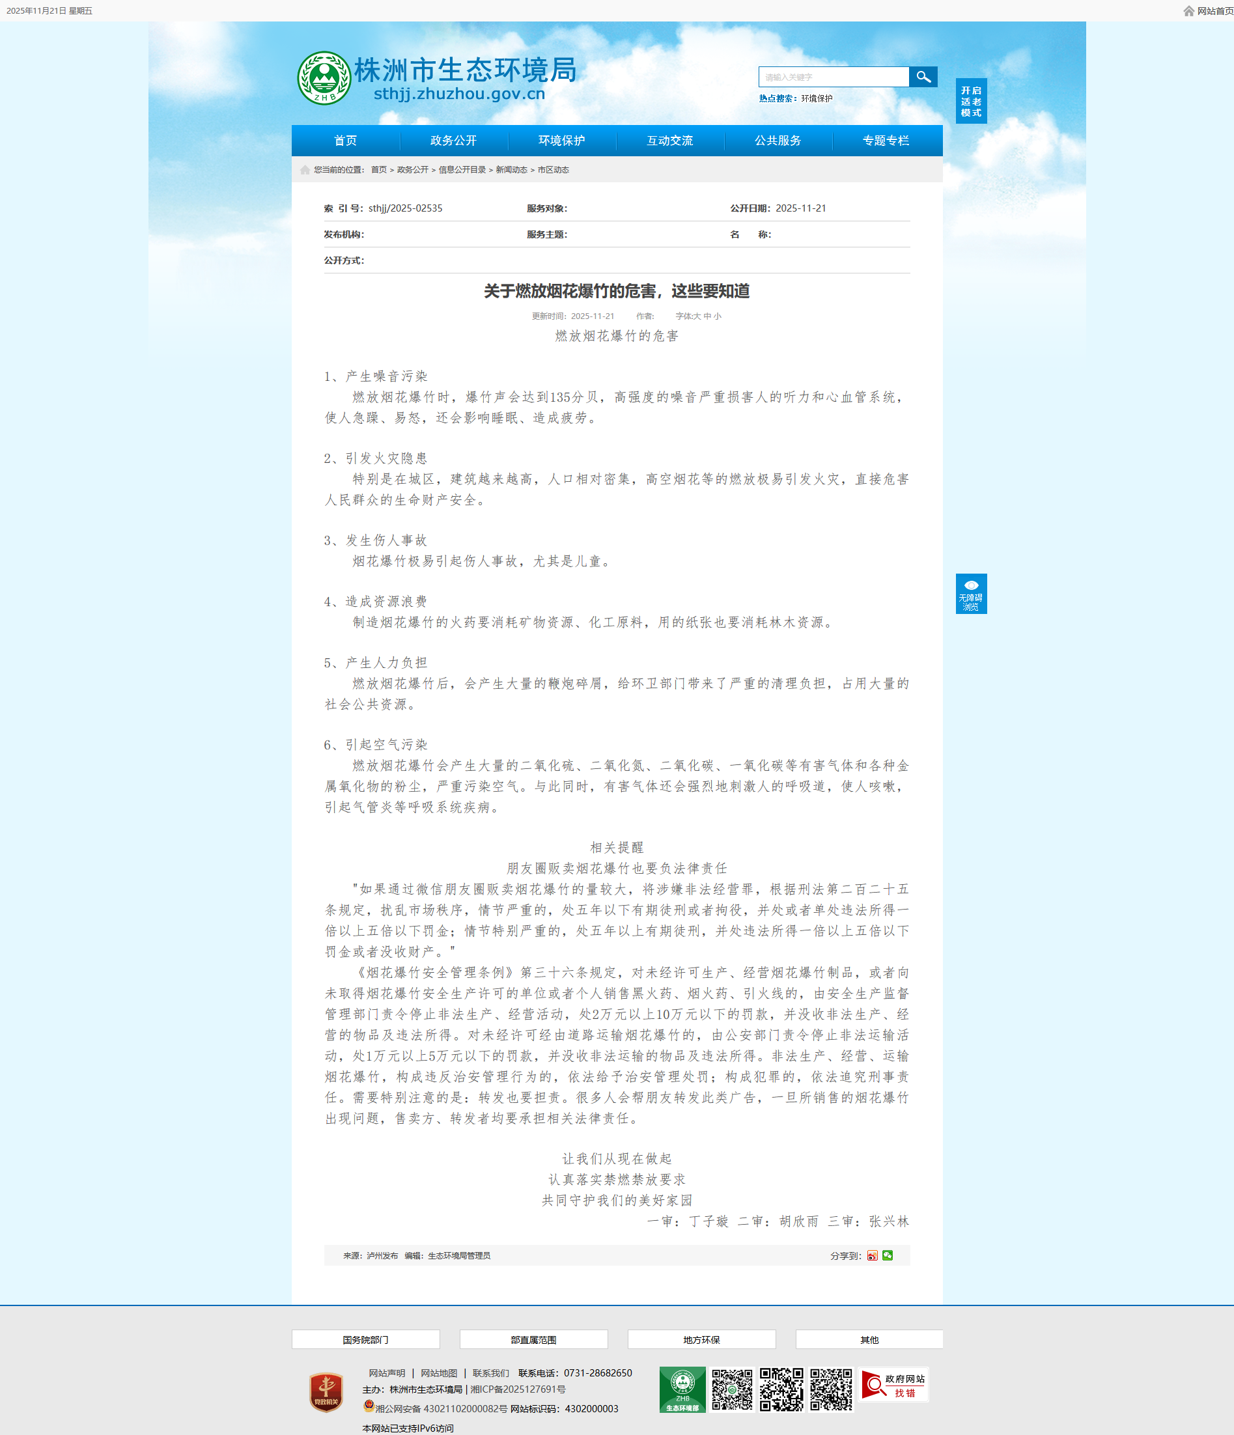1234x1435 pixels.
Task: Expand the 地方环保 links dropdown
Action: [701, 1339]
